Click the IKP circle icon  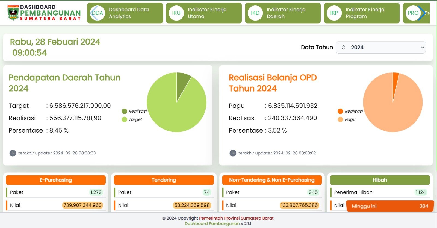[334, 13]
